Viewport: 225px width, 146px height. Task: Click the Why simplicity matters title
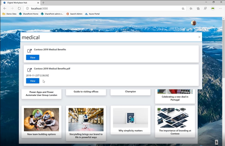pos(130,131)
